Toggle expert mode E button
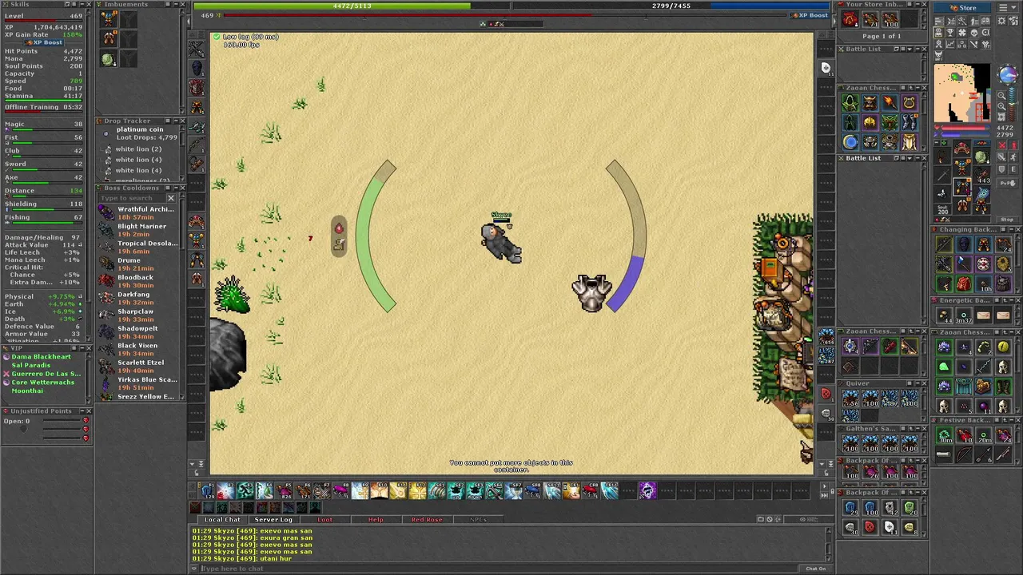Viewport: 1023px width, 575px height. tap(1013, 169)
